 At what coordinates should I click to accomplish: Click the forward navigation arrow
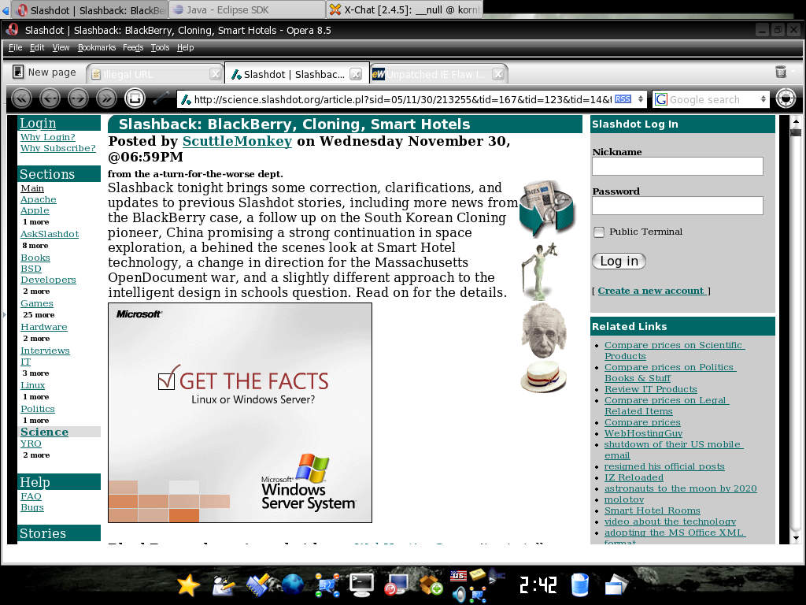pyautogui.click(x=78, y=98)
